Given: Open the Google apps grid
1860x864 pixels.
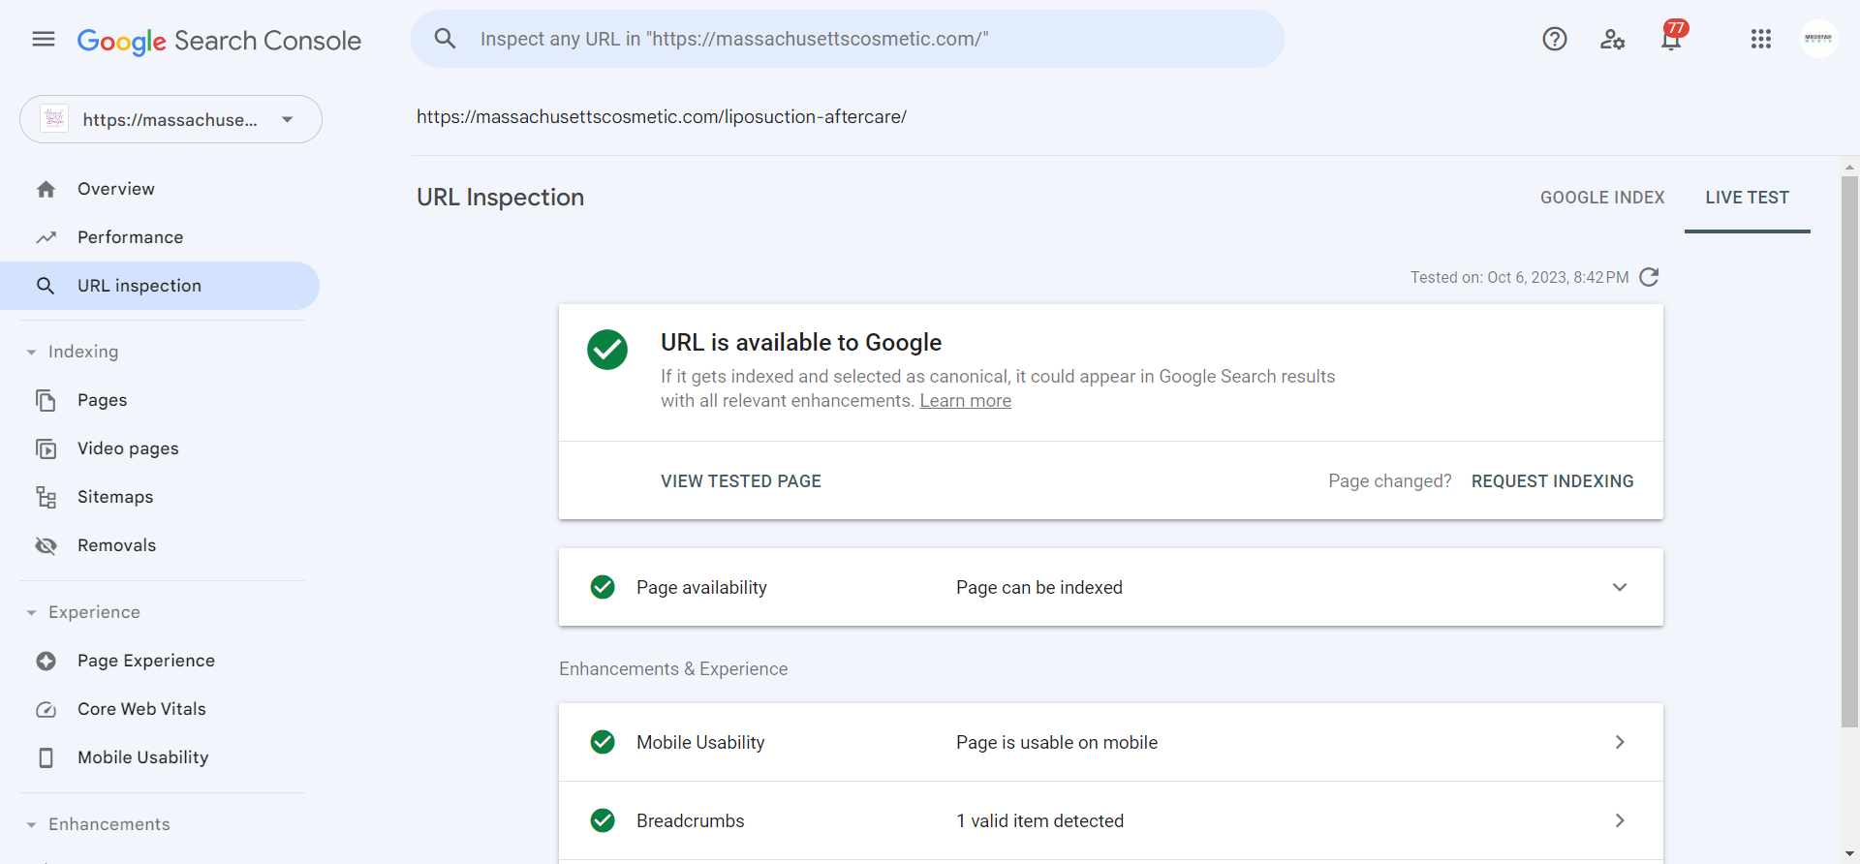Looking at the screenshot, I should 1761,39.
